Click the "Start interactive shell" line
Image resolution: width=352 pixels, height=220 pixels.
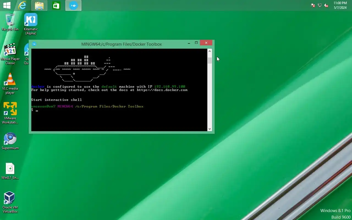[x=56, y=100]
